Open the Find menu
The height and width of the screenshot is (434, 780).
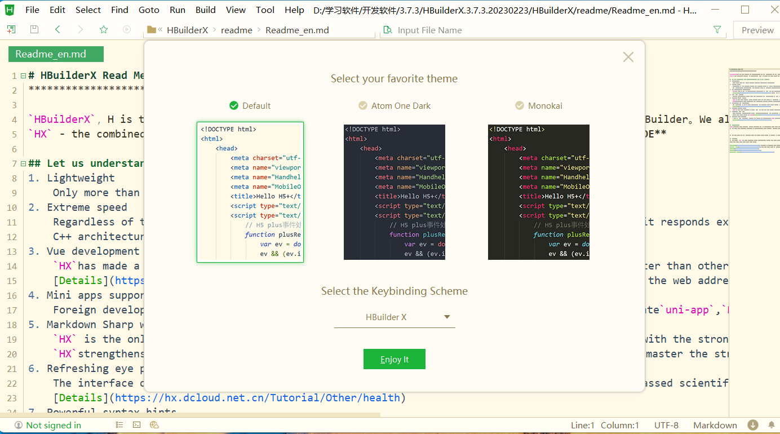tap(119, 10)
